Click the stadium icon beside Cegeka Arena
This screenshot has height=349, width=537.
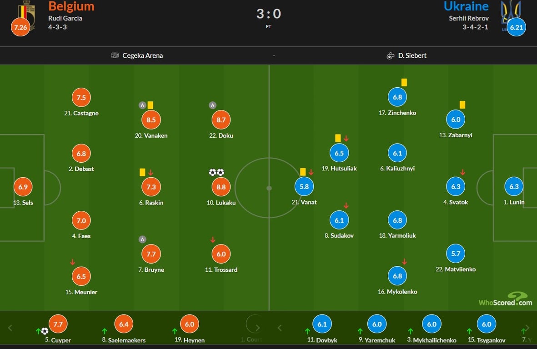[x=115, y=55]
